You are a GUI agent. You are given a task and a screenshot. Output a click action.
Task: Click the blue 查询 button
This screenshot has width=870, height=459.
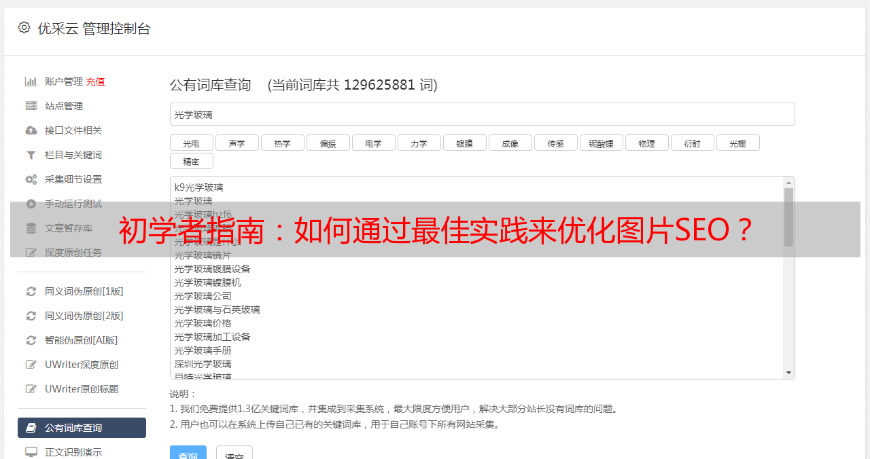click(x=188, y=454)
